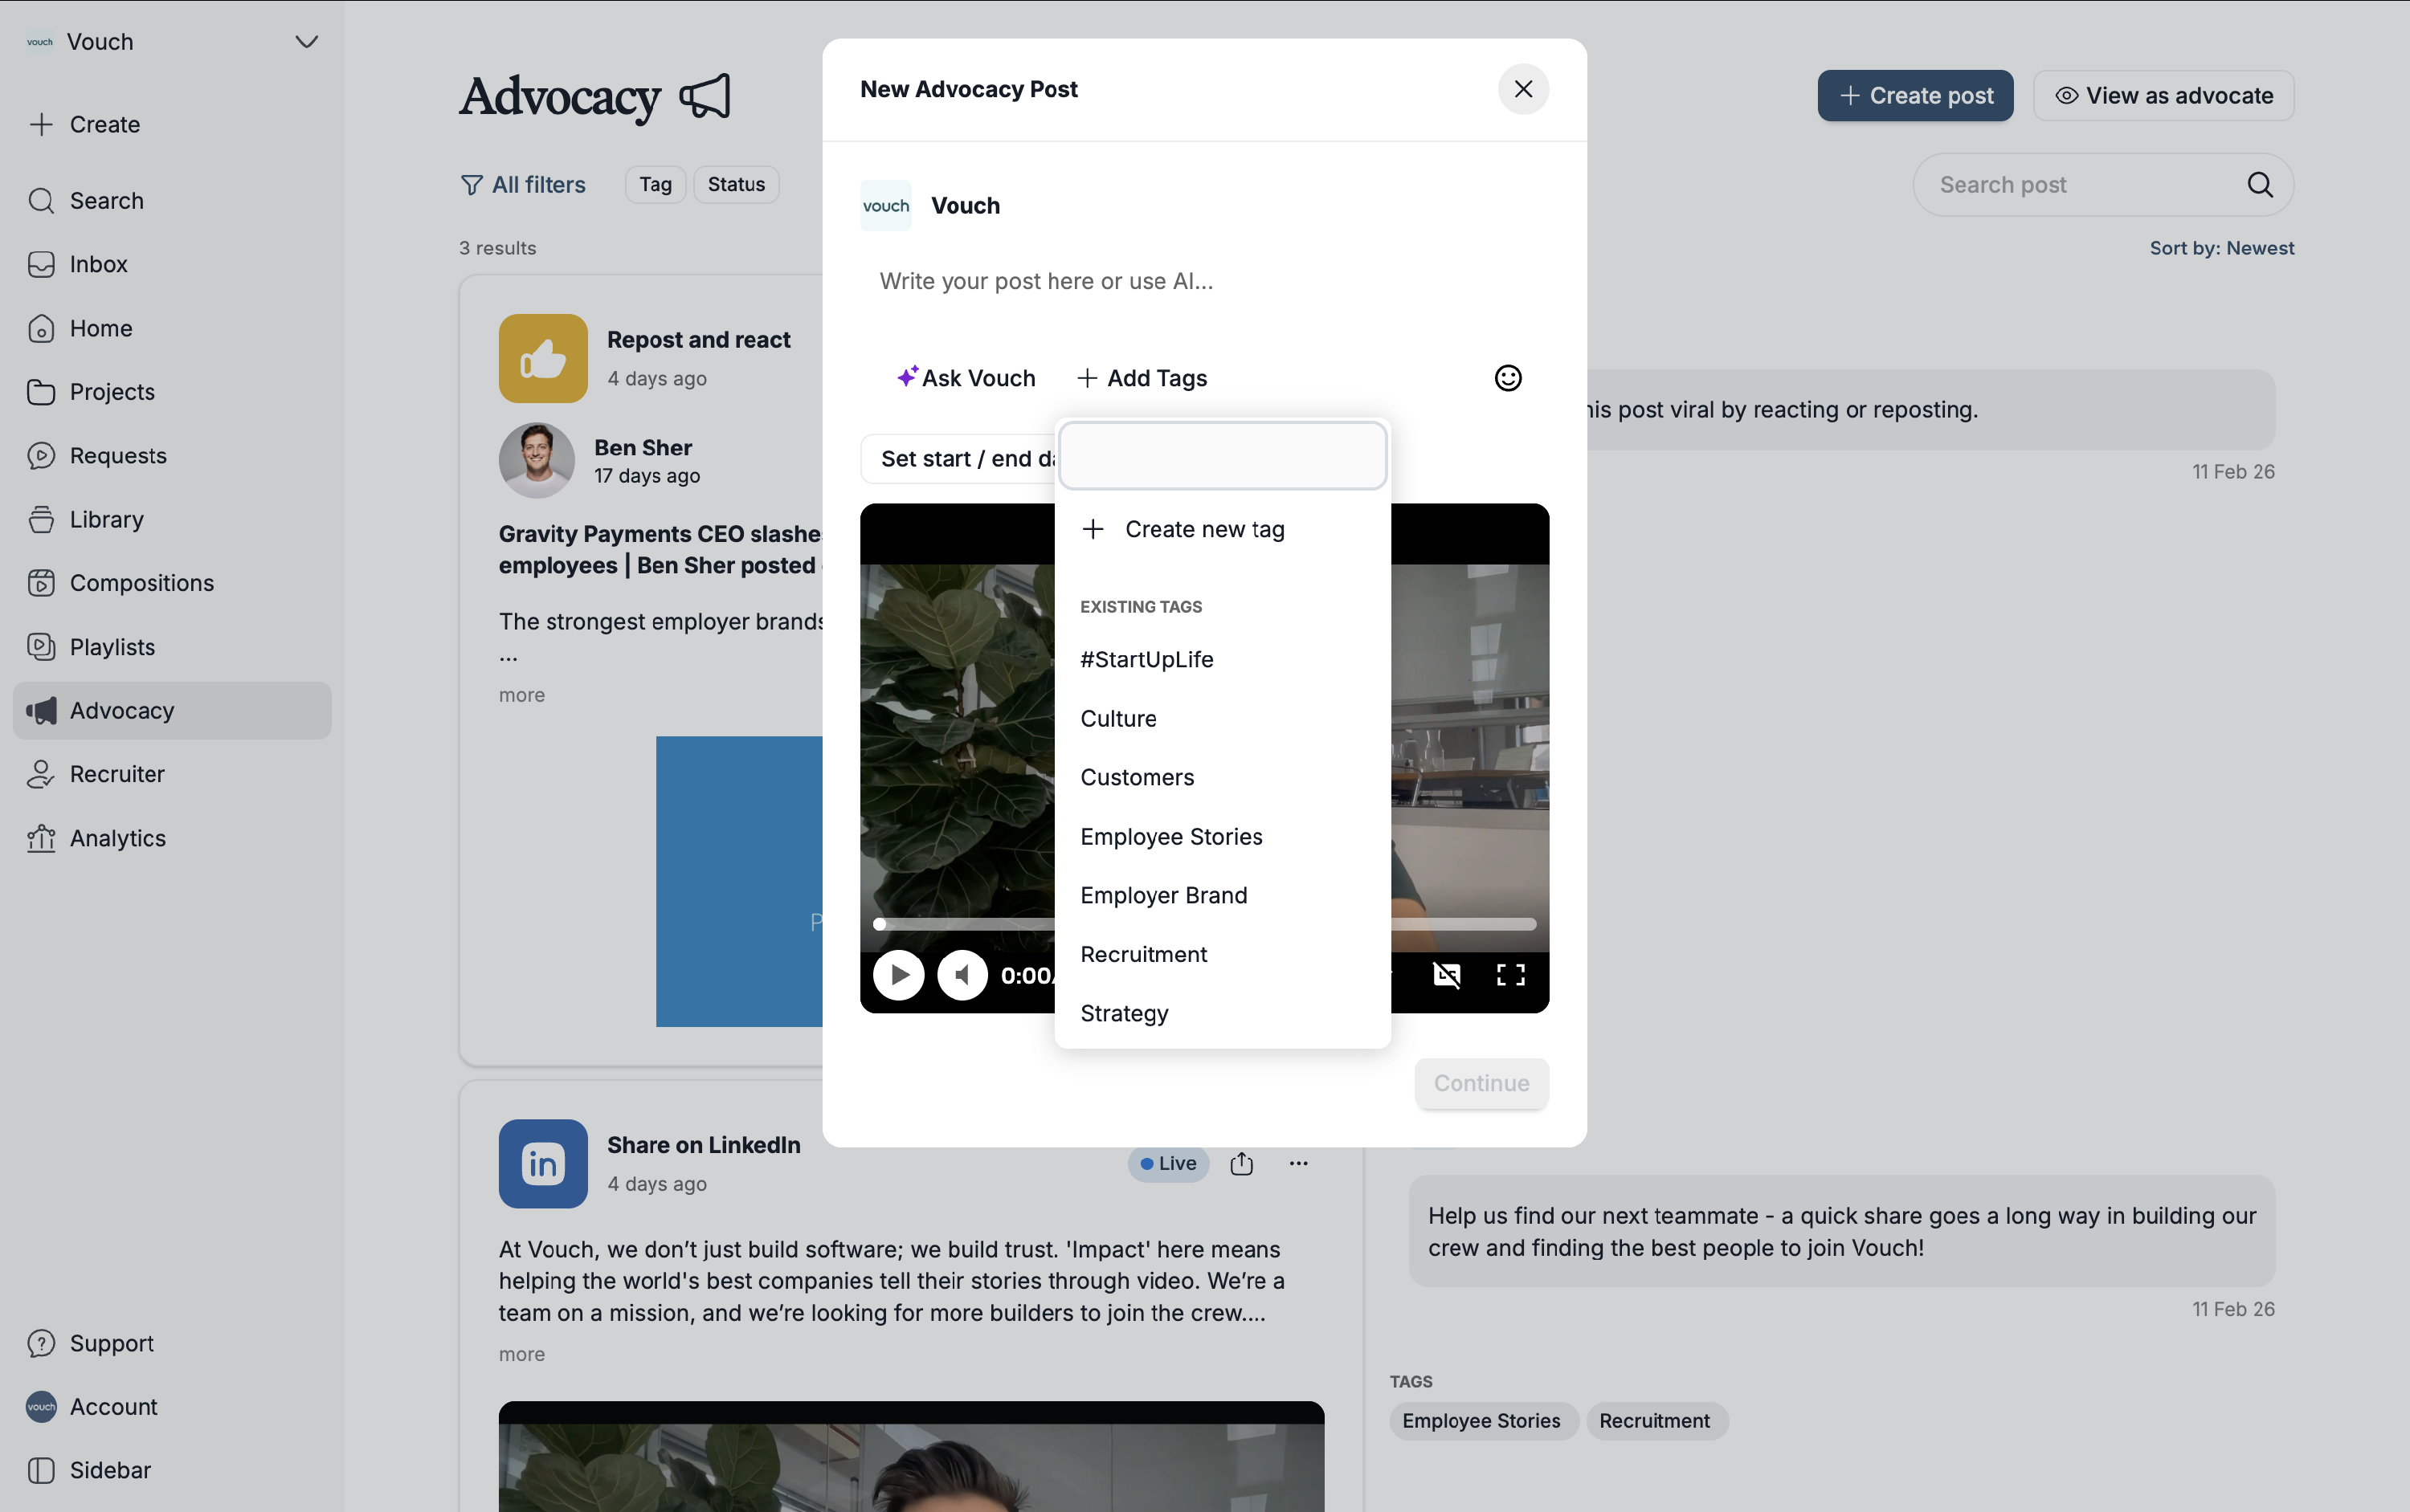Click the Add Tags button

1142,378
